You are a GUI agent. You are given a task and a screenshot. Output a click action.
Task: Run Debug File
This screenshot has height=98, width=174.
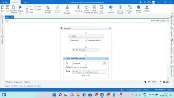tap(21, 10)
